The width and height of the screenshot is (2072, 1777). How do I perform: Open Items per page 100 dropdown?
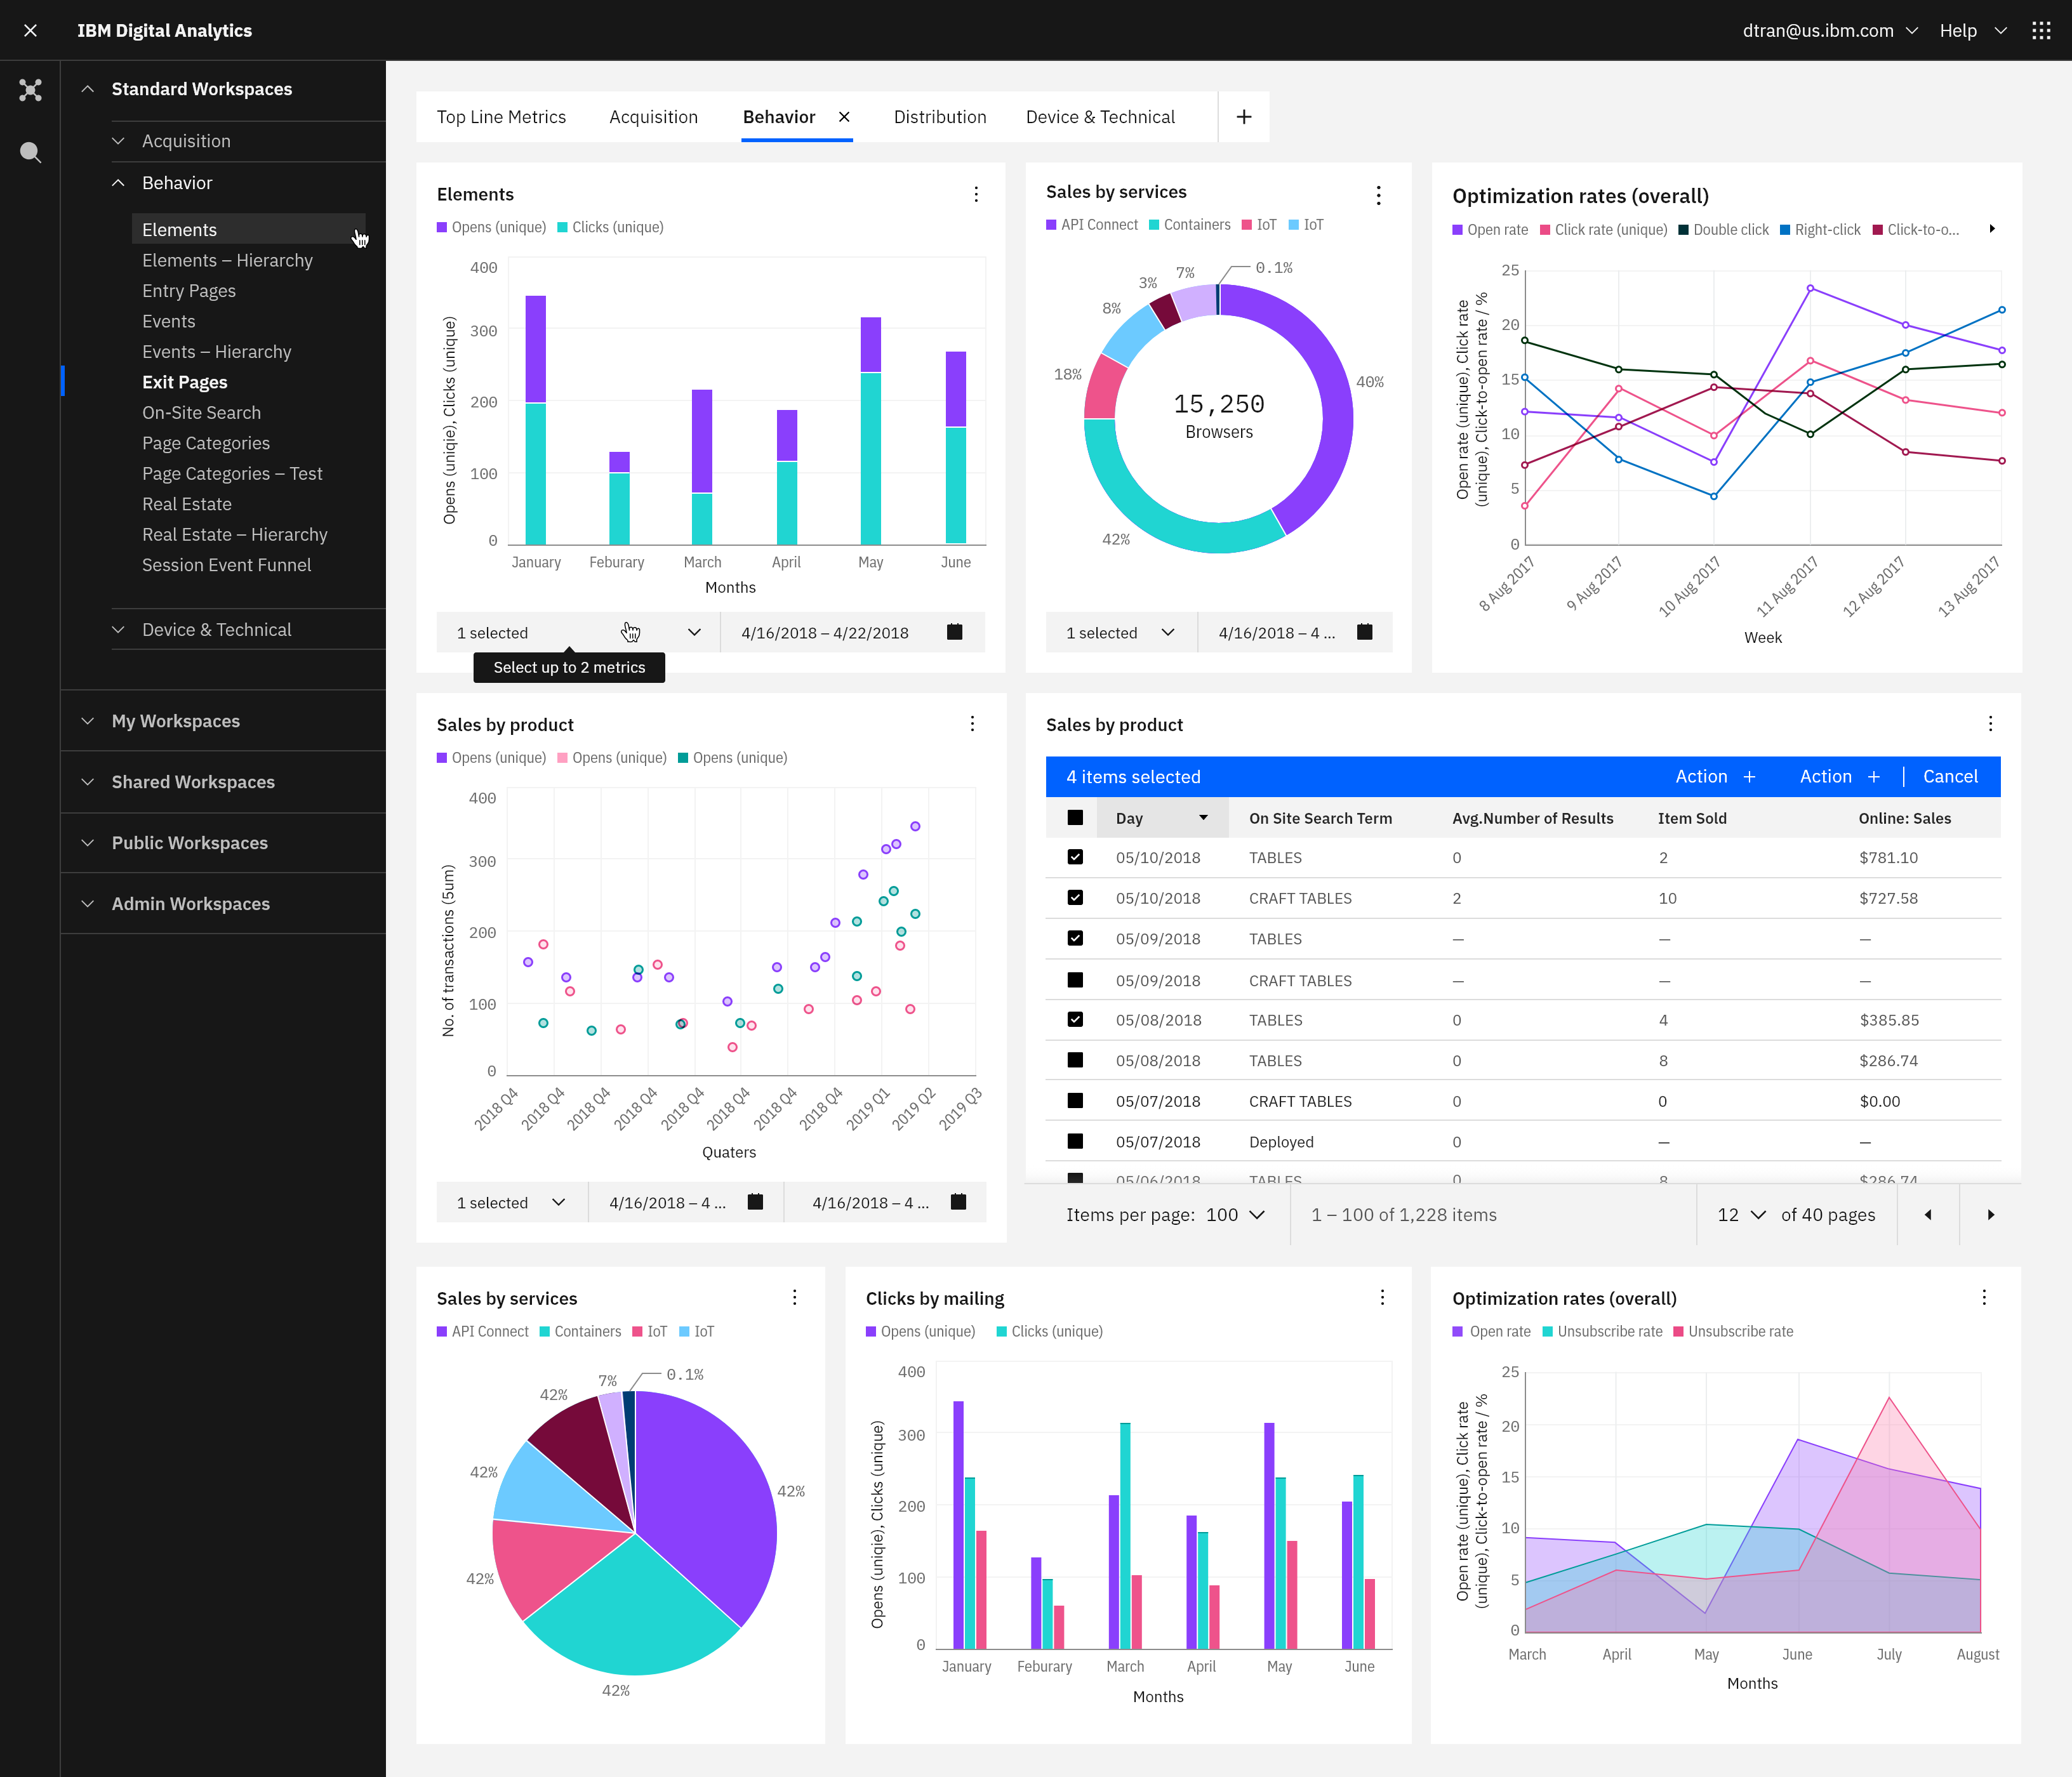coord(1236,1214)
